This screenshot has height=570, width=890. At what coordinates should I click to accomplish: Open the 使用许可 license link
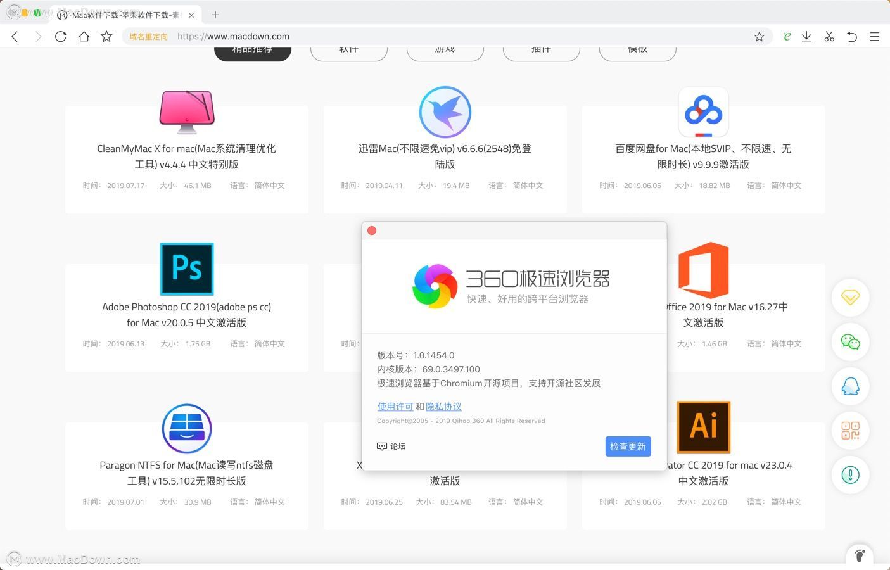395,407
